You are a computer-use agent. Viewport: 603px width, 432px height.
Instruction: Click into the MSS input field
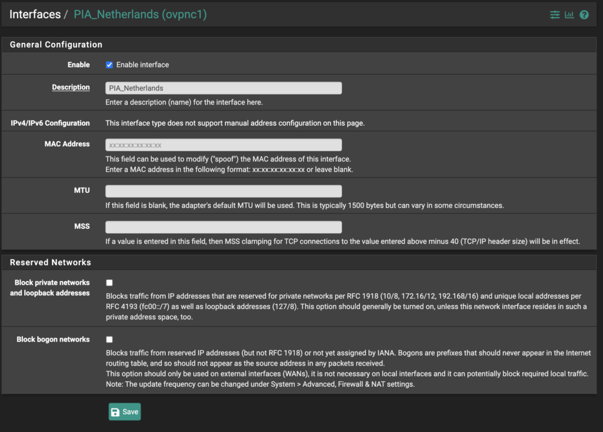223,227
